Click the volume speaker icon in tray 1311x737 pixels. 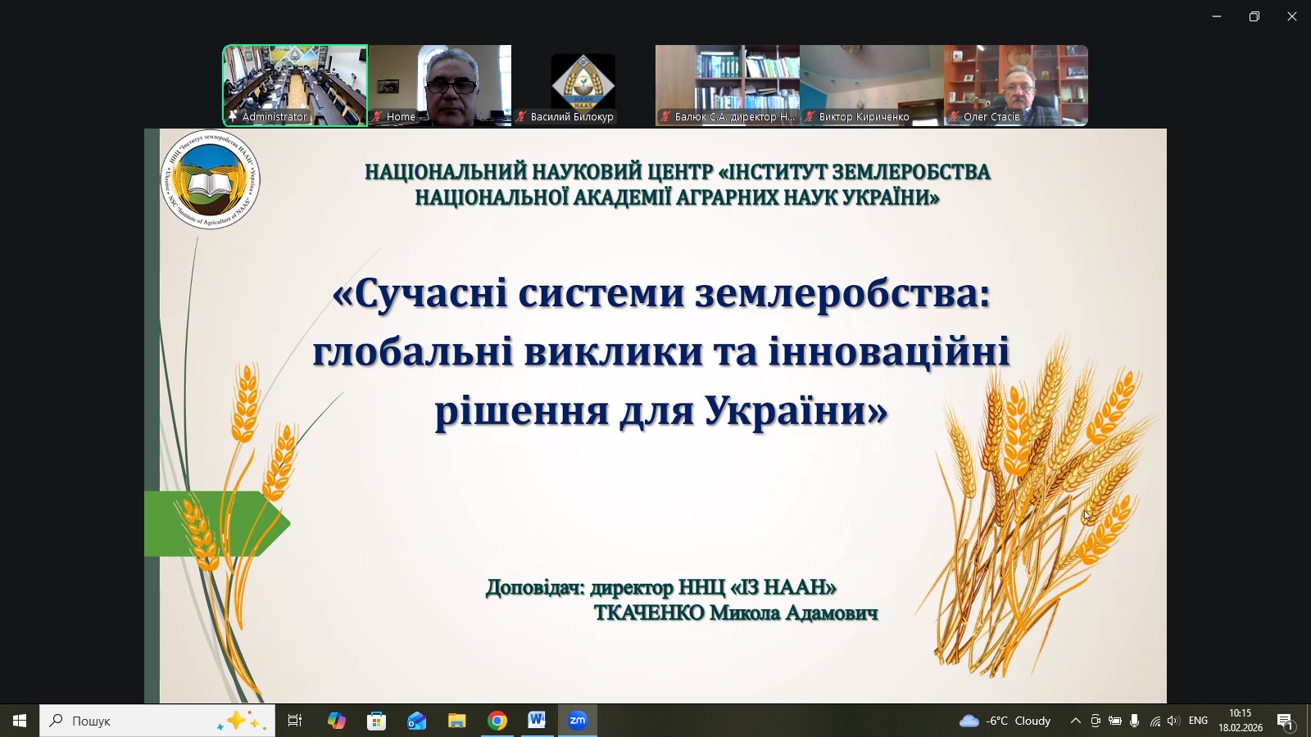[1173, 721]
